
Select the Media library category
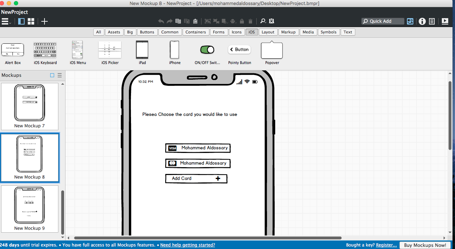tap(308, 32)
